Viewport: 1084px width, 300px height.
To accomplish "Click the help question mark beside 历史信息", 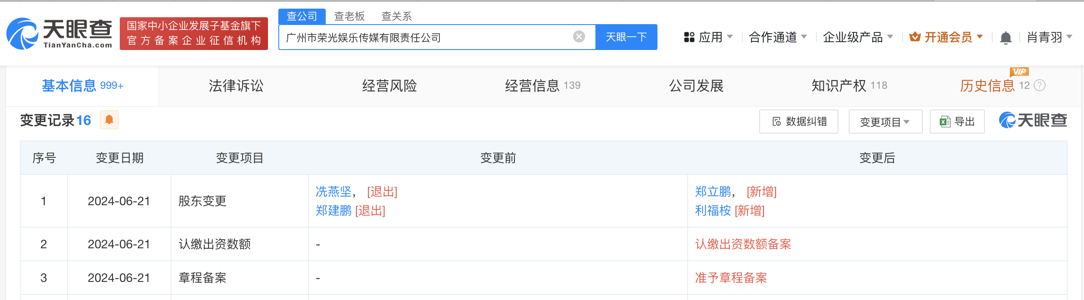I will click(1040, 86).
